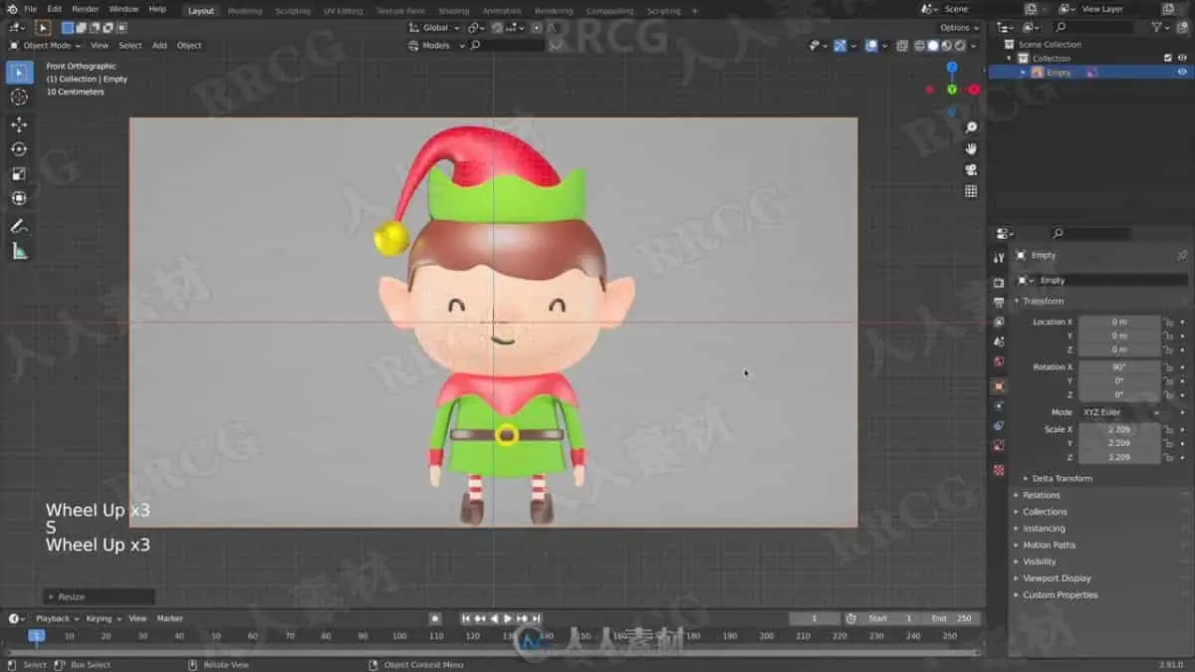This screenshot has height=672, width=1195.
Task: Open the File menu
Action: pos(30,9)
